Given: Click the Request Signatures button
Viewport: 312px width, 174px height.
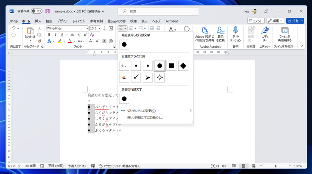Looking at the screenshot, I should [220, 34].
